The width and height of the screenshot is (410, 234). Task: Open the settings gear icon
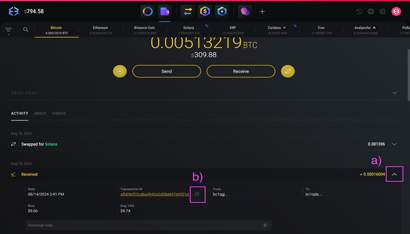coord(382,11)
